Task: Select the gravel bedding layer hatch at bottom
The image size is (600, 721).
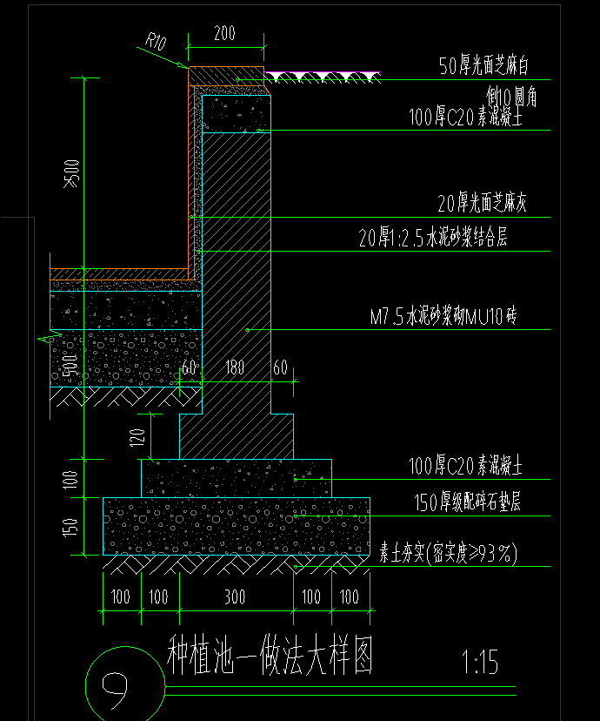Action: pyautogui.click(x=237, y=526)
